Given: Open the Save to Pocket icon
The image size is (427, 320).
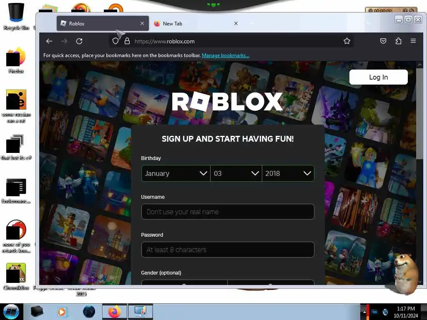Looking at the screenshot, I should point(383,41).
